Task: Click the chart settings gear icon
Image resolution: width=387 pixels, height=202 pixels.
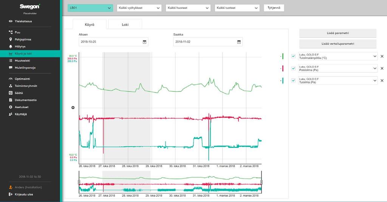Action: pyautogui.click(x=73, y=108)
